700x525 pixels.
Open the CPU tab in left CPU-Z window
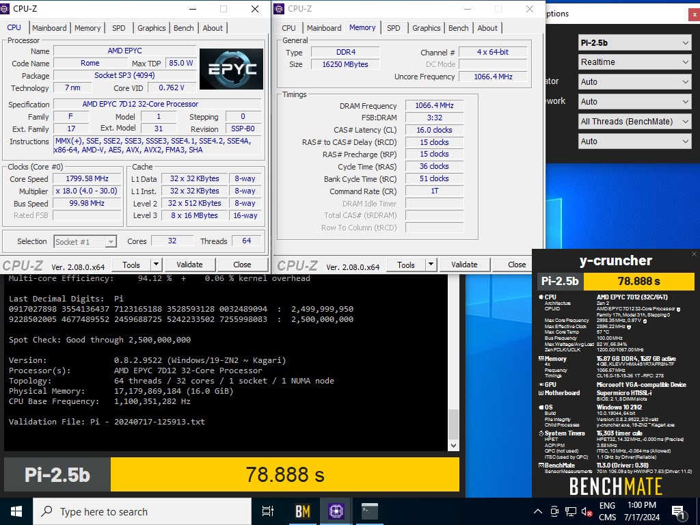[x=14, y=27]
